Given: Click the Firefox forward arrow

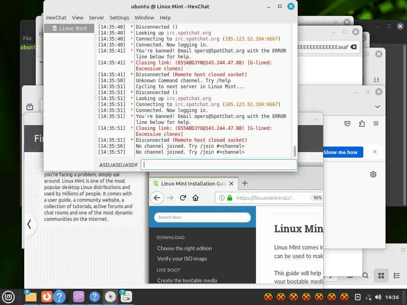Looking at the screenshot, I should pos(170,198).
